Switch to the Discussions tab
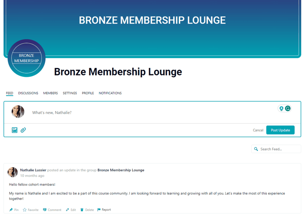Viewport: 305px width, 217px height. point(28,93)
